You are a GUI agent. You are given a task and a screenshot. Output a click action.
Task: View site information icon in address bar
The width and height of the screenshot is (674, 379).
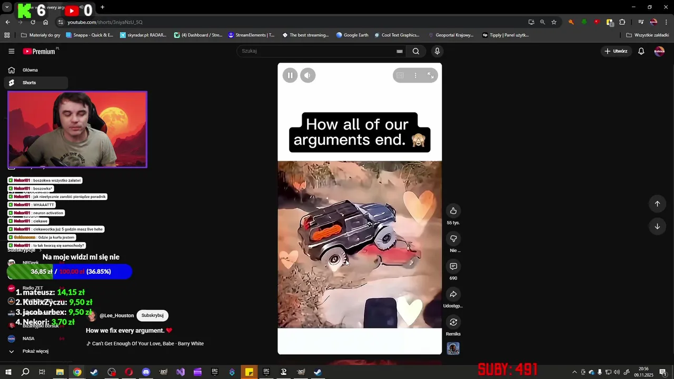[x=61, y=22]
